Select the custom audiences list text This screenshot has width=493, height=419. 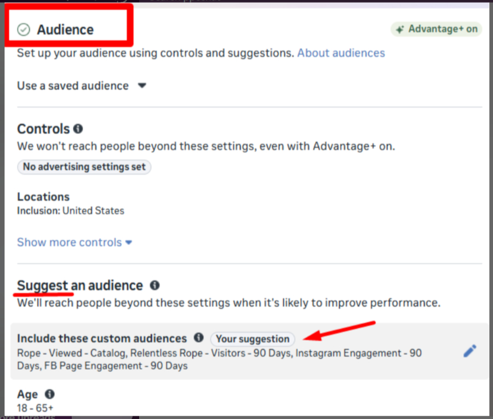(x=219, y=359)
